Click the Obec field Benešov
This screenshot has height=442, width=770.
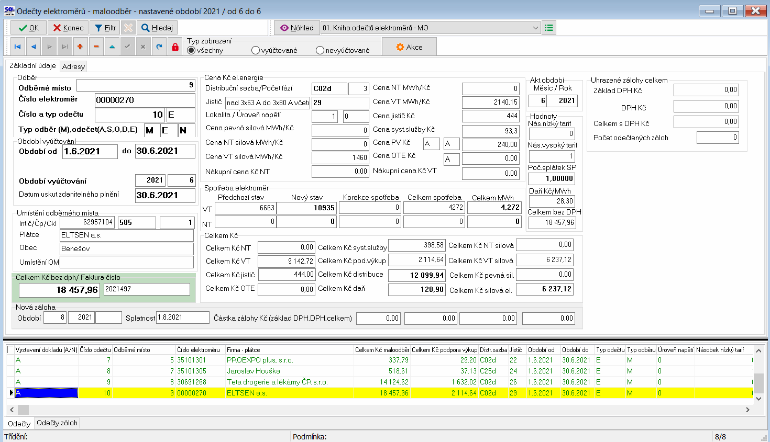tap(127, 248)
